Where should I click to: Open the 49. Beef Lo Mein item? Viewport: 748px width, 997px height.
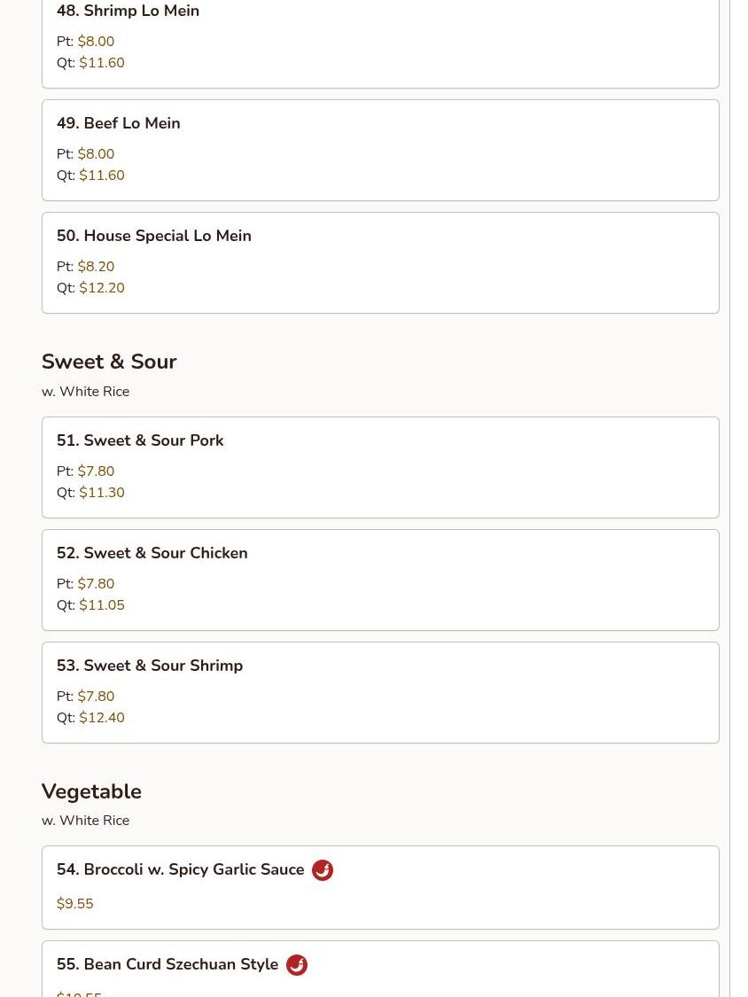[x=118, y=123]
